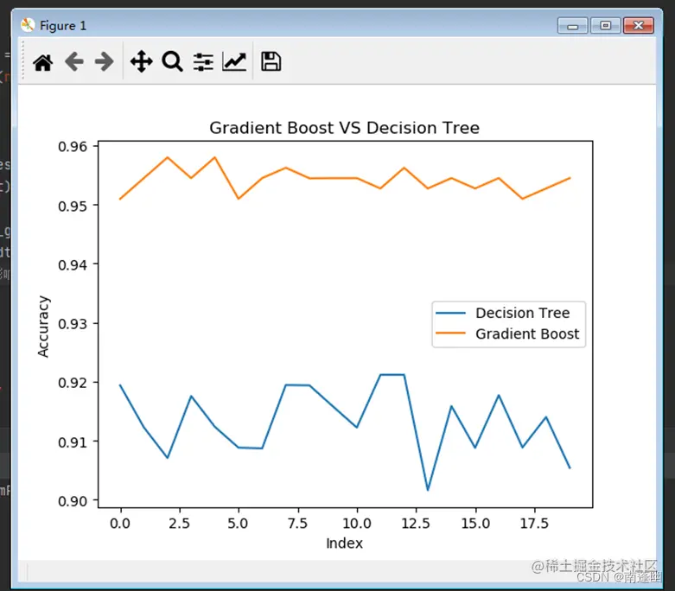Click the 0.90 y-axis tick label
Image resolution: width=675 pixels, height=591 pixels.
point(73,501)
